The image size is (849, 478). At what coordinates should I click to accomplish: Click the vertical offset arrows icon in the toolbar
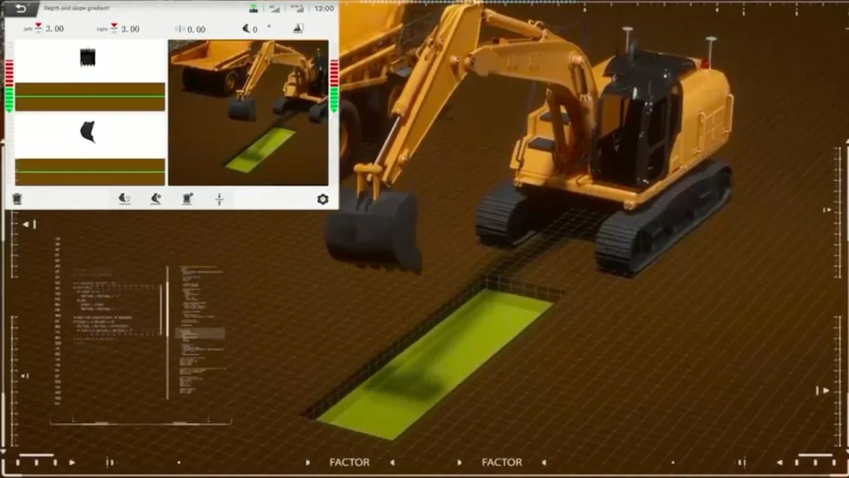tap(219, 199)
